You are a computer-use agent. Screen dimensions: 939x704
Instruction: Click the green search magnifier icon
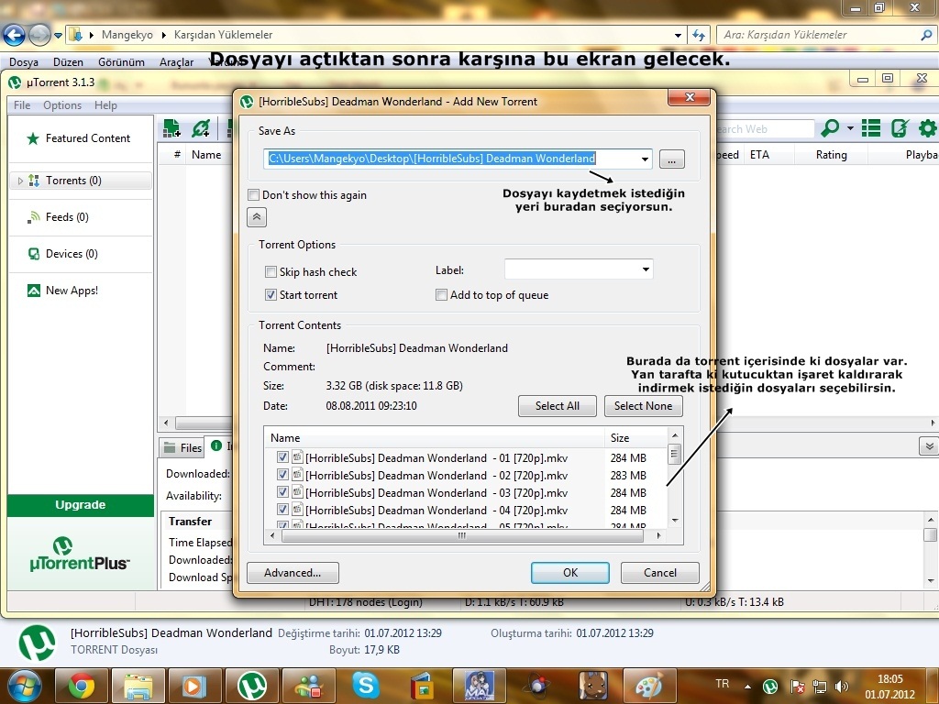(830, 128)
